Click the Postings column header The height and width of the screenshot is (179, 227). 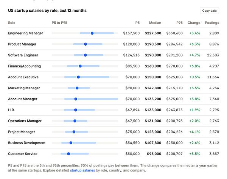[212, 23]
